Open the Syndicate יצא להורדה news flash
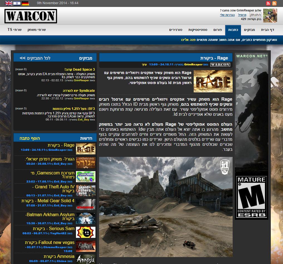 [79, 91]
